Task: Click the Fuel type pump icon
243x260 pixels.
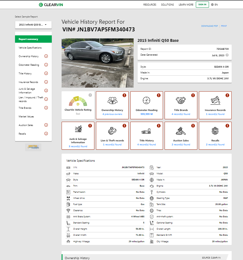Action: 68,204
